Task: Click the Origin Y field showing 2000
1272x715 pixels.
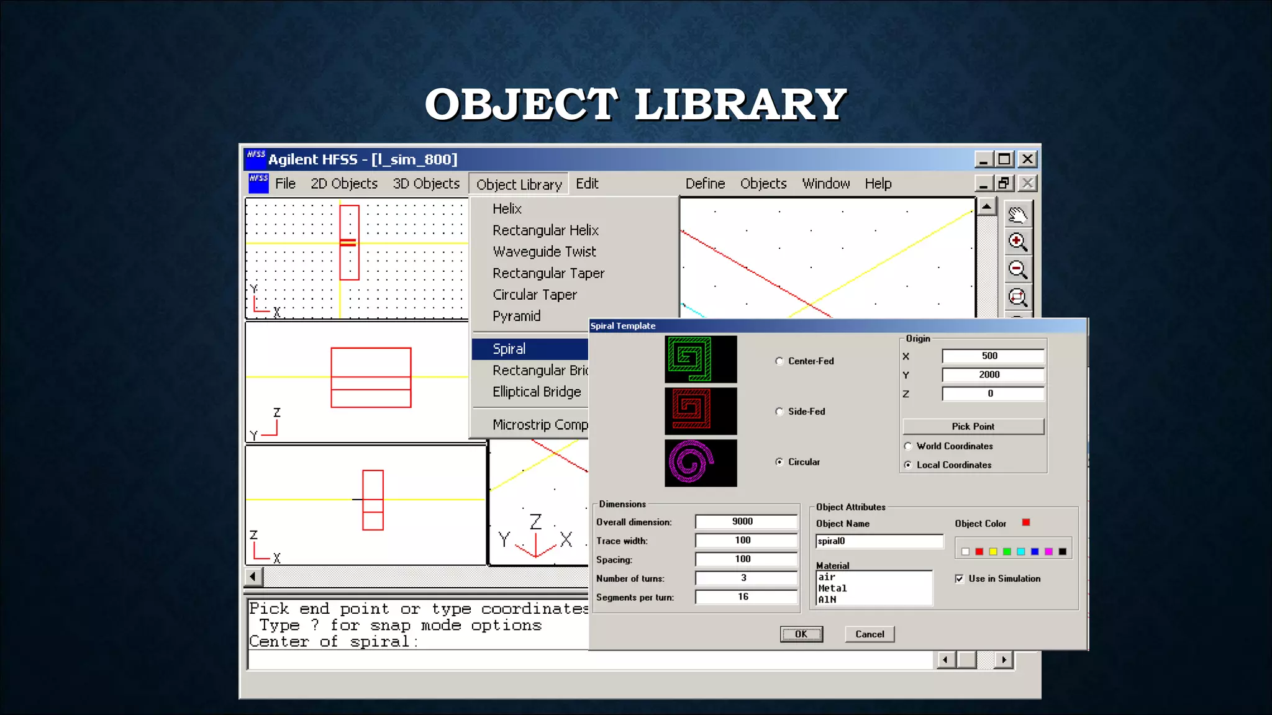Action: 993,375
